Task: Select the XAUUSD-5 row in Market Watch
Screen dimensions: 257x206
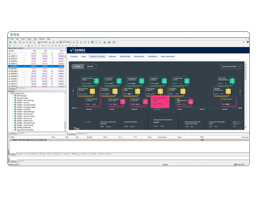Action: pyautogui.click(x=36, y=79)
